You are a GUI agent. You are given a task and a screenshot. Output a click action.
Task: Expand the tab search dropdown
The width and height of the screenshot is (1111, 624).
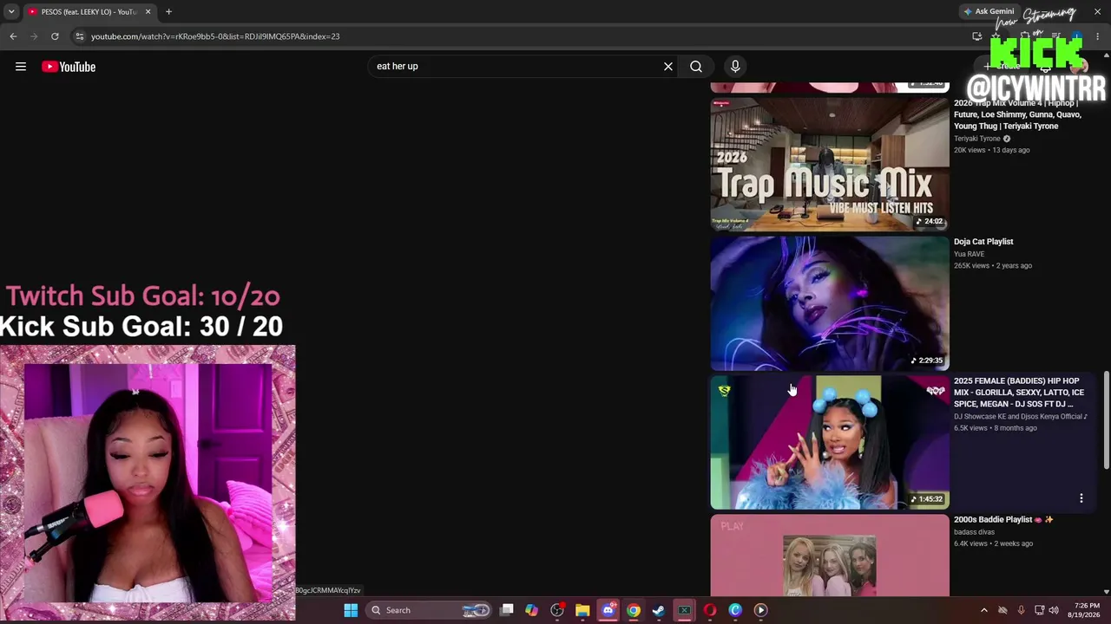pos(11,12)
